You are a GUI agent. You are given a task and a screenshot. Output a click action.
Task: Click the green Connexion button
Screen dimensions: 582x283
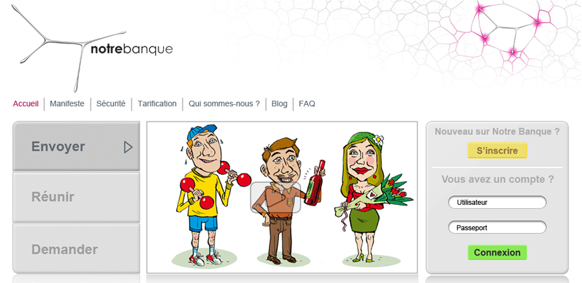(497, 252)
